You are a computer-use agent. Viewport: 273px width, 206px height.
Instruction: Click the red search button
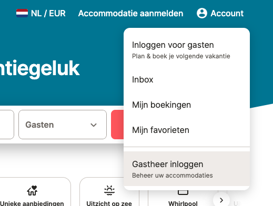(117, 125)
